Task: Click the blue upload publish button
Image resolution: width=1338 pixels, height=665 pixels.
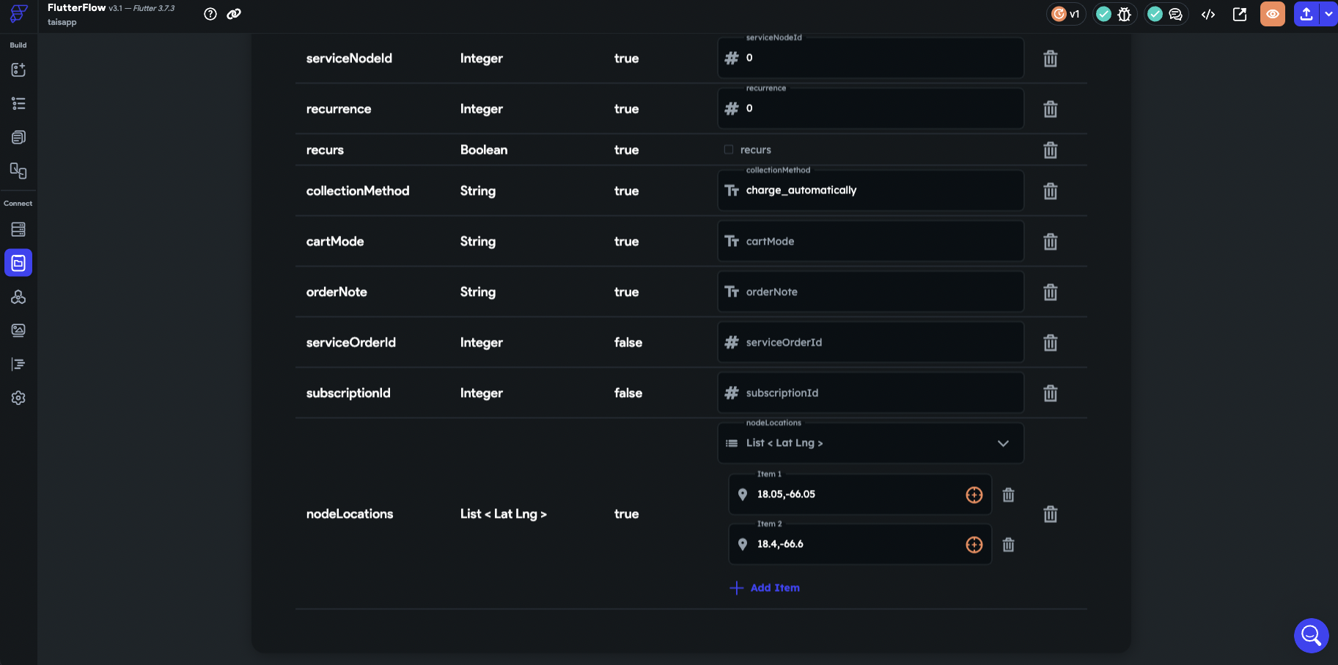Action: [x=1306, y=14]
